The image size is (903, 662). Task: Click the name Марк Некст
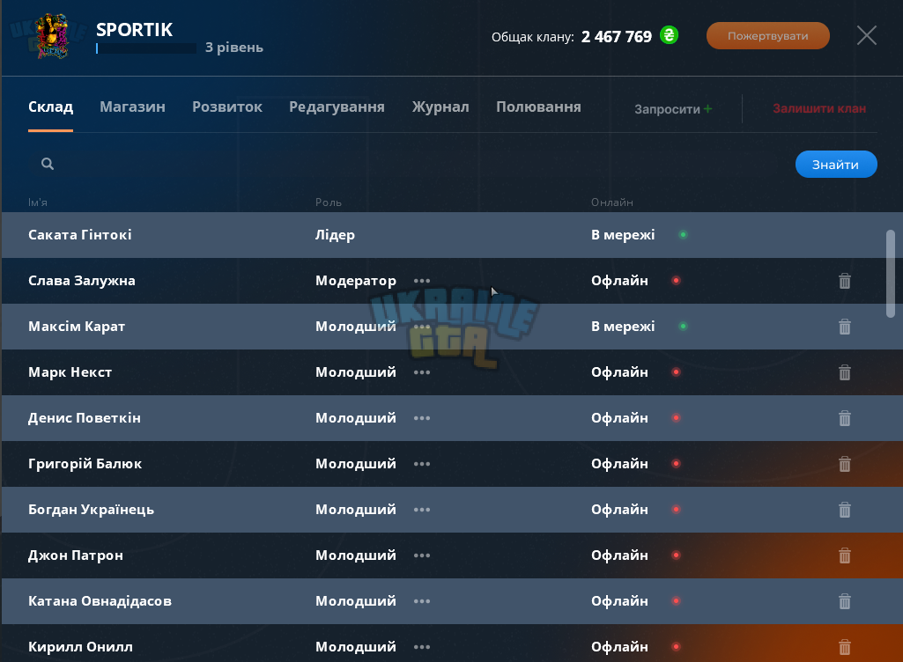(70, 372)
